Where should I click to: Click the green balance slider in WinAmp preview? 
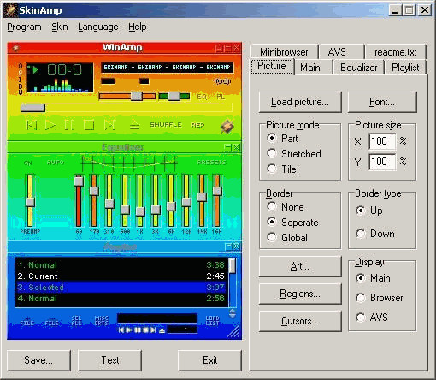tap(174, 96)
